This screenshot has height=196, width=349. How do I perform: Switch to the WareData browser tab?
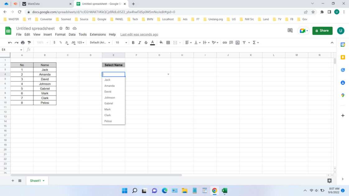pyautogui.click(x=34, y=4)
